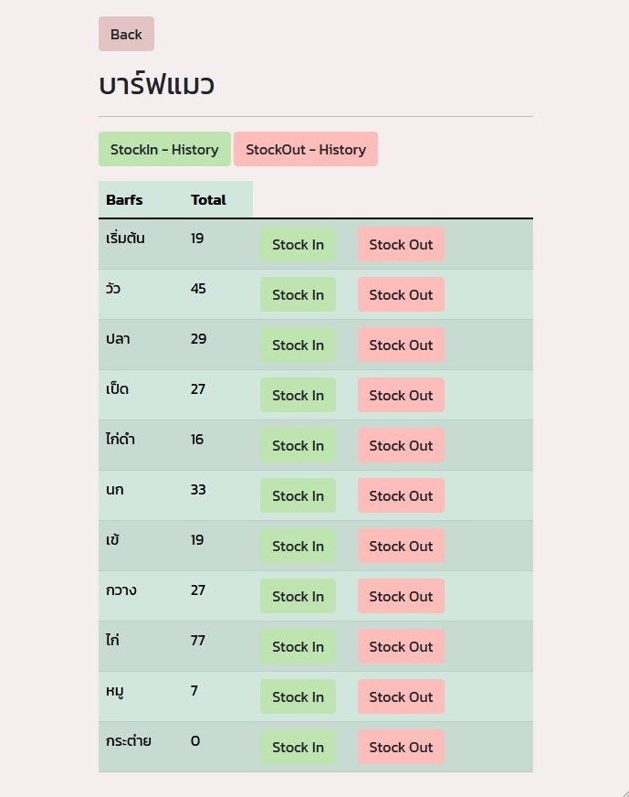Click Stock In for วัว
Screen dimensions: 629x797
tap(298, 294)
